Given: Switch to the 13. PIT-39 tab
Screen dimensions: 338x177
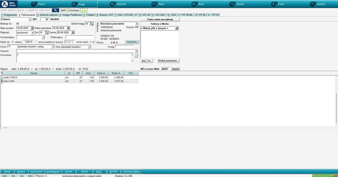Looking at the screenshot, I should coord(213,15).
